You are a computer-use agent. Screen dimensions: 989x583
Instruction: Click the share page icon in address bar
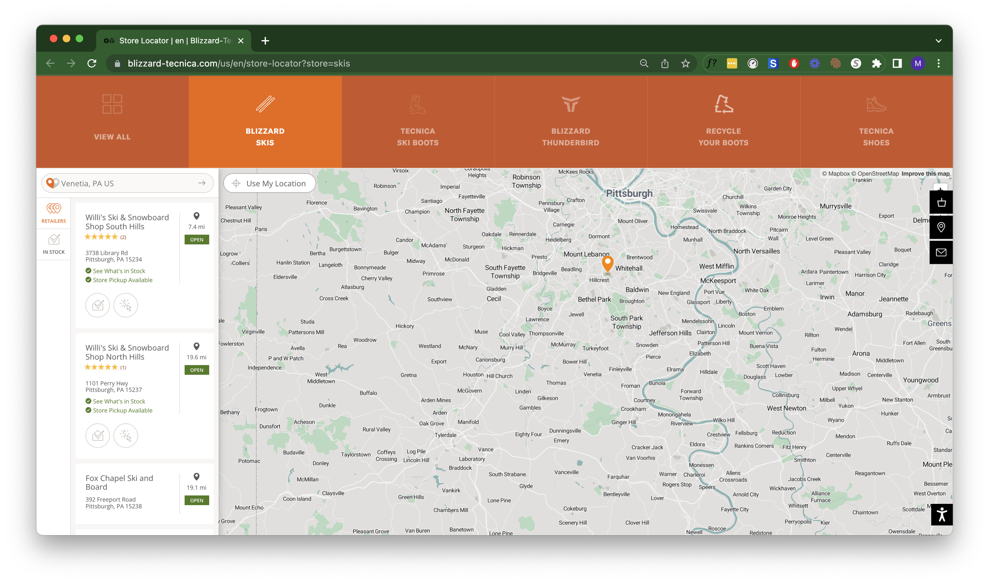coord(665,63)
